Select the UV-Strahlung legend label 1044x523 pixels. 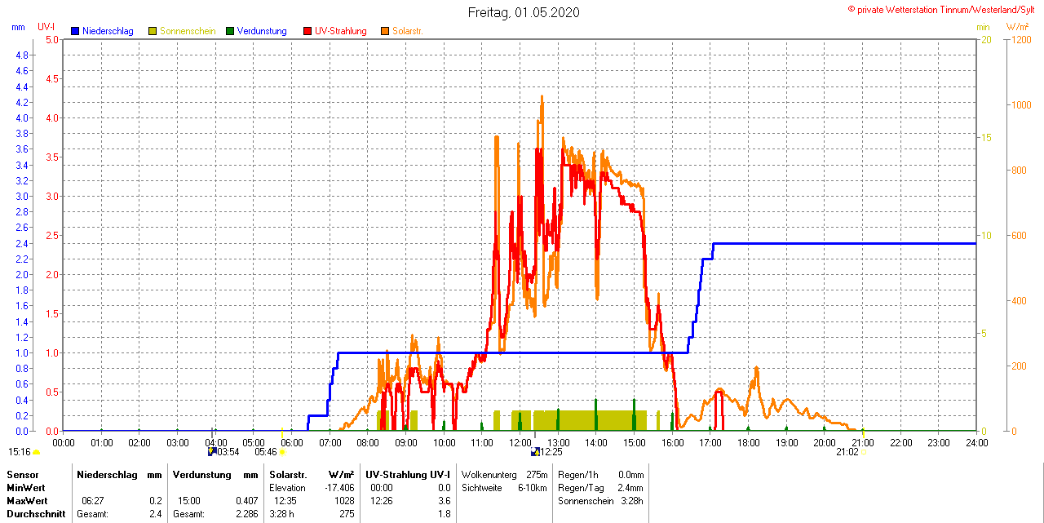tap(341, 31)
